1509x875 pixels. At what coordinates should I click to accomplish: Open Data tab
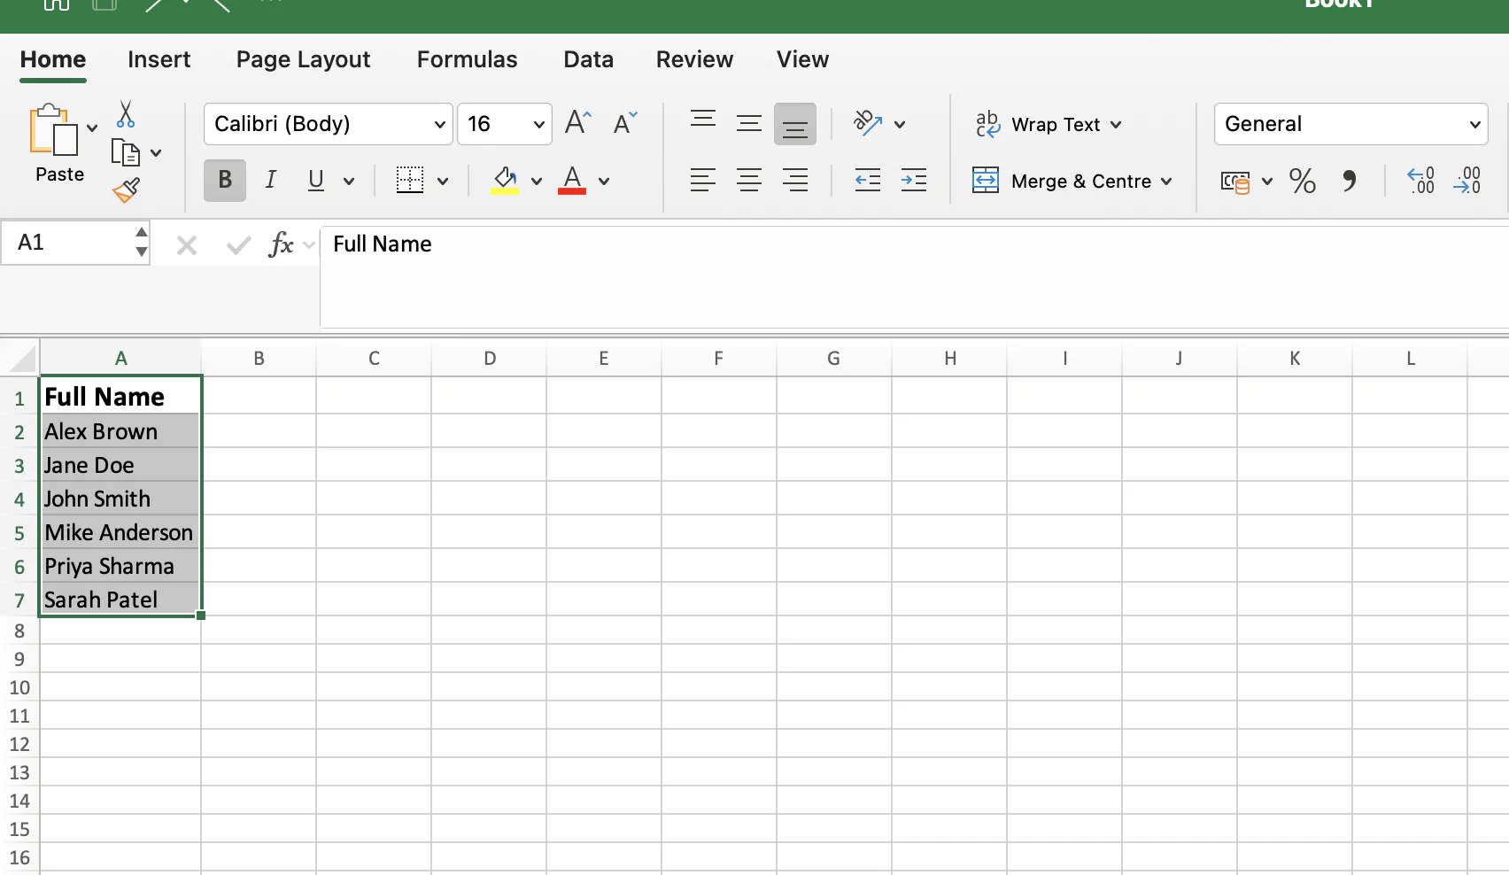[588, 59]
